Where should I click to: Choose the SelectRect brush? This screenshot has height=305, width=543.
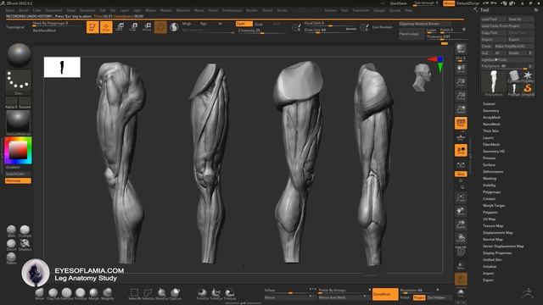tap(134, 294)
